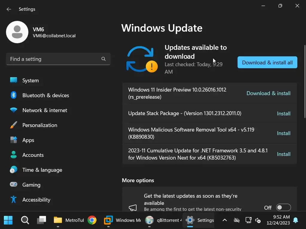Restore down the Settings window
The height and width of the screenshot is (229, 306).
pyautogui.click(x=280, y=6)
